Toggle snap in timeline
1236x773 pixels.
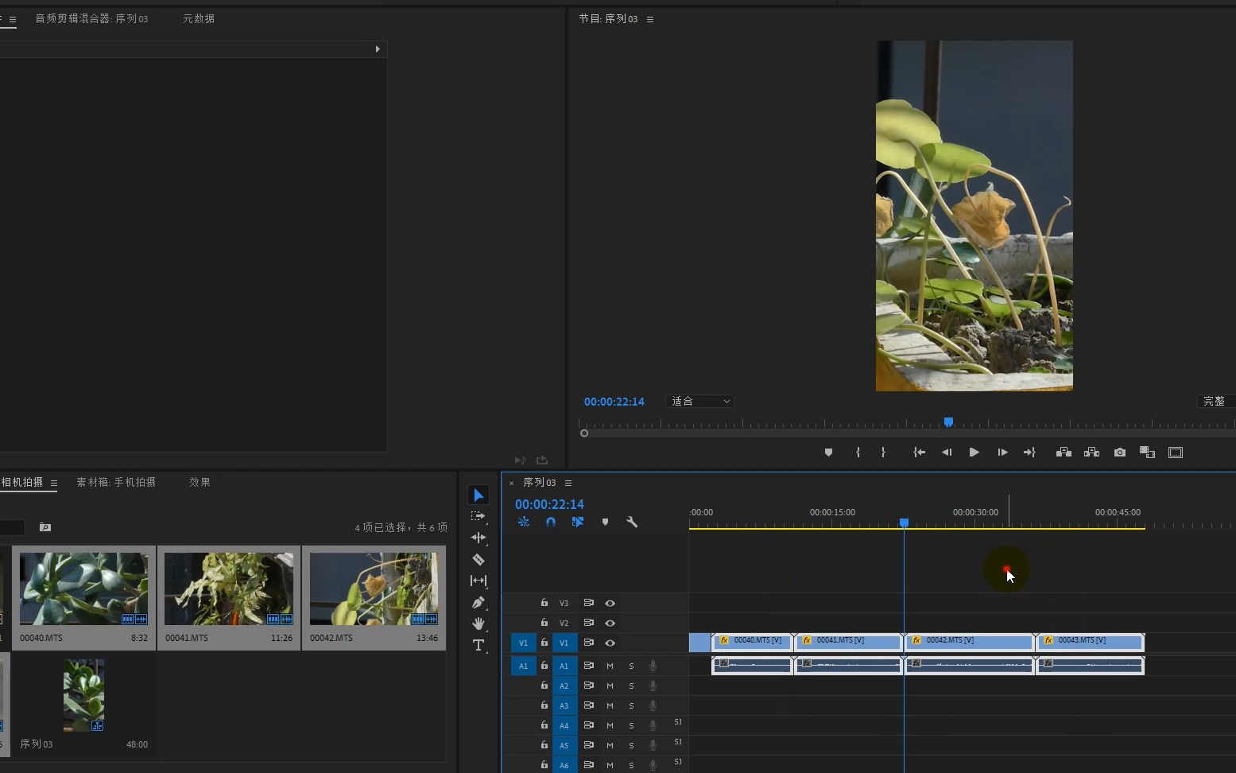(x=551, y=522)
